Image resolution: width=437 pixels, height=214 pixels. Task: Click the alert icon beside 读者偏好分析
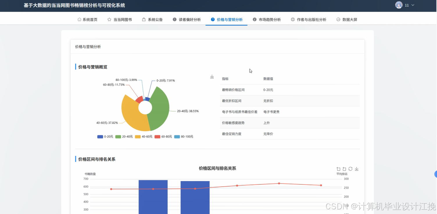tap(175, 19)
